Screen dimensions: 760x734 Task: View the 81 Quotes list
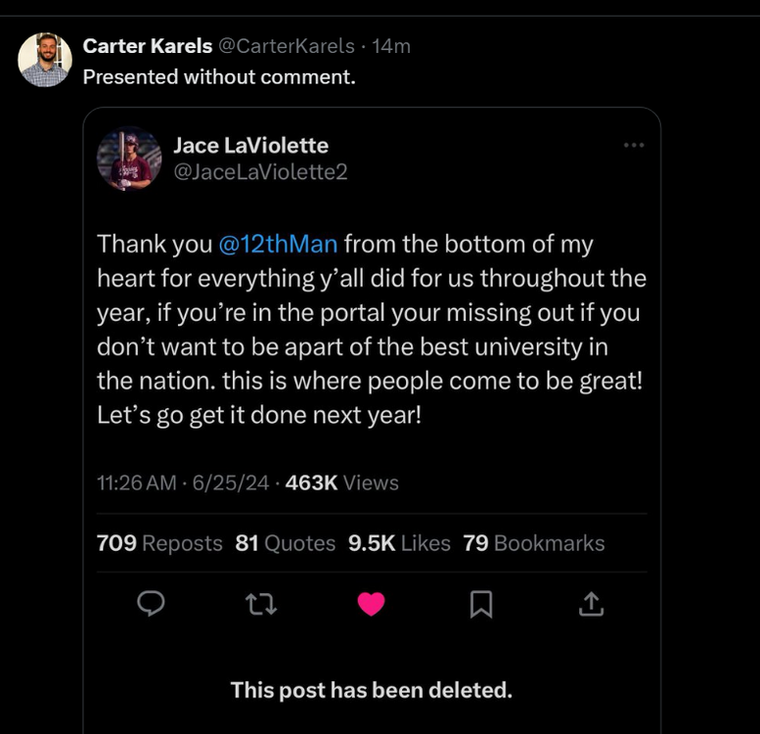coord(285,543)
